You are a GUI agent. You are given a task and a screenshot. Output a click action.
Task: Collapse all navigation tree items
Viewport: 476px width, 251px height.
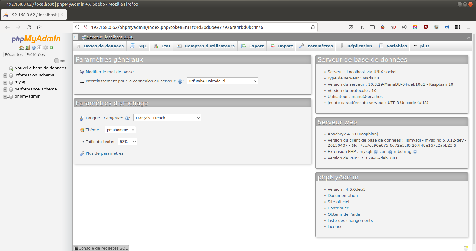pos(57,61)
